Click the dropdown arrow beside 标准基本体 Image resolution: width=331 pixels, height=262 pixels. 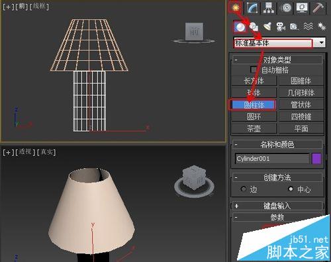tap(322, 42)
